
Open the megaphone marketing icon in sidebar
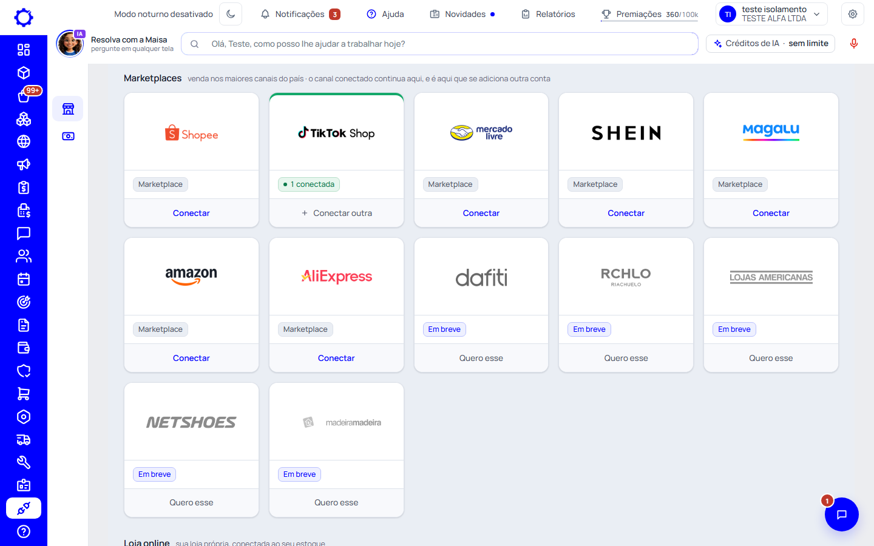[x=24, y=164]
